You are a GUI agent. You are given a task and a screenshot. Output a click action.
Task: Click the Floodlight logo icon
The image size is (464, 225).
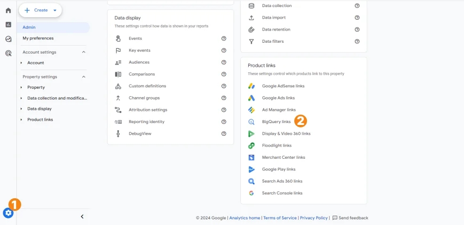tap(251, 146)
